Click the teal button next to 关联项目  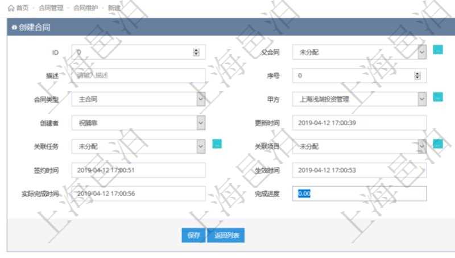tap(438, 144)
